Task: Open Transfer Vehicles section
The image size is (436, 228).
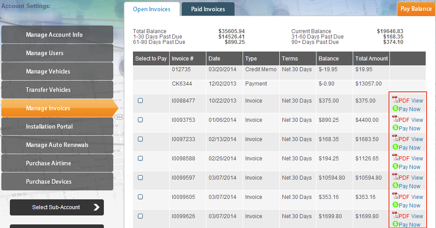Action: 57,90
